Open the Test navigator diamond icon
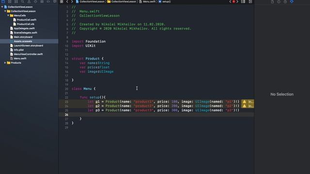The image size is (310, 174). point(35,1)
